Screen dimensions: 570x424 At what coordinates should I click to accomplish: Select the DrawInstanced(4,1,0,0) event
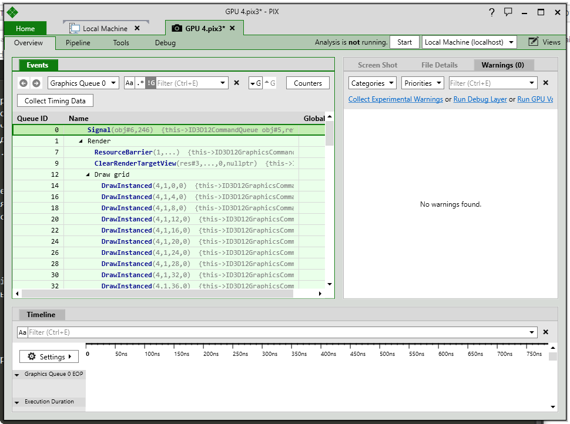pyautogui.click(x=169, y=186)
